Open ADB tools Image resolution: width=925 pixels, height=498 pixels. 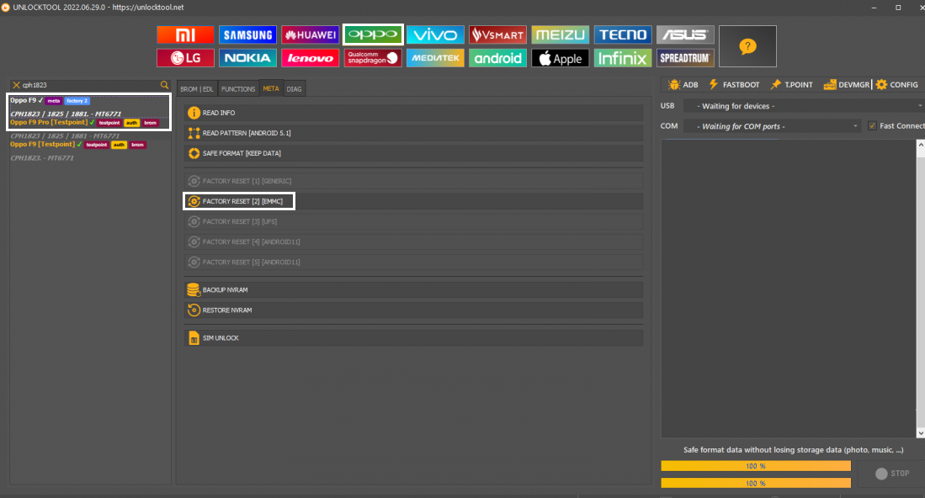683,85
